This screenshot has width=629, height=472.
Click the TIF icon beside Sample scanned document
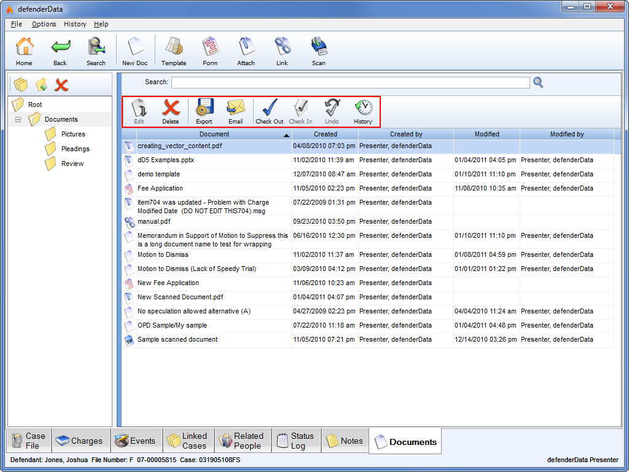pyautogui.click(x=129, y=340)
